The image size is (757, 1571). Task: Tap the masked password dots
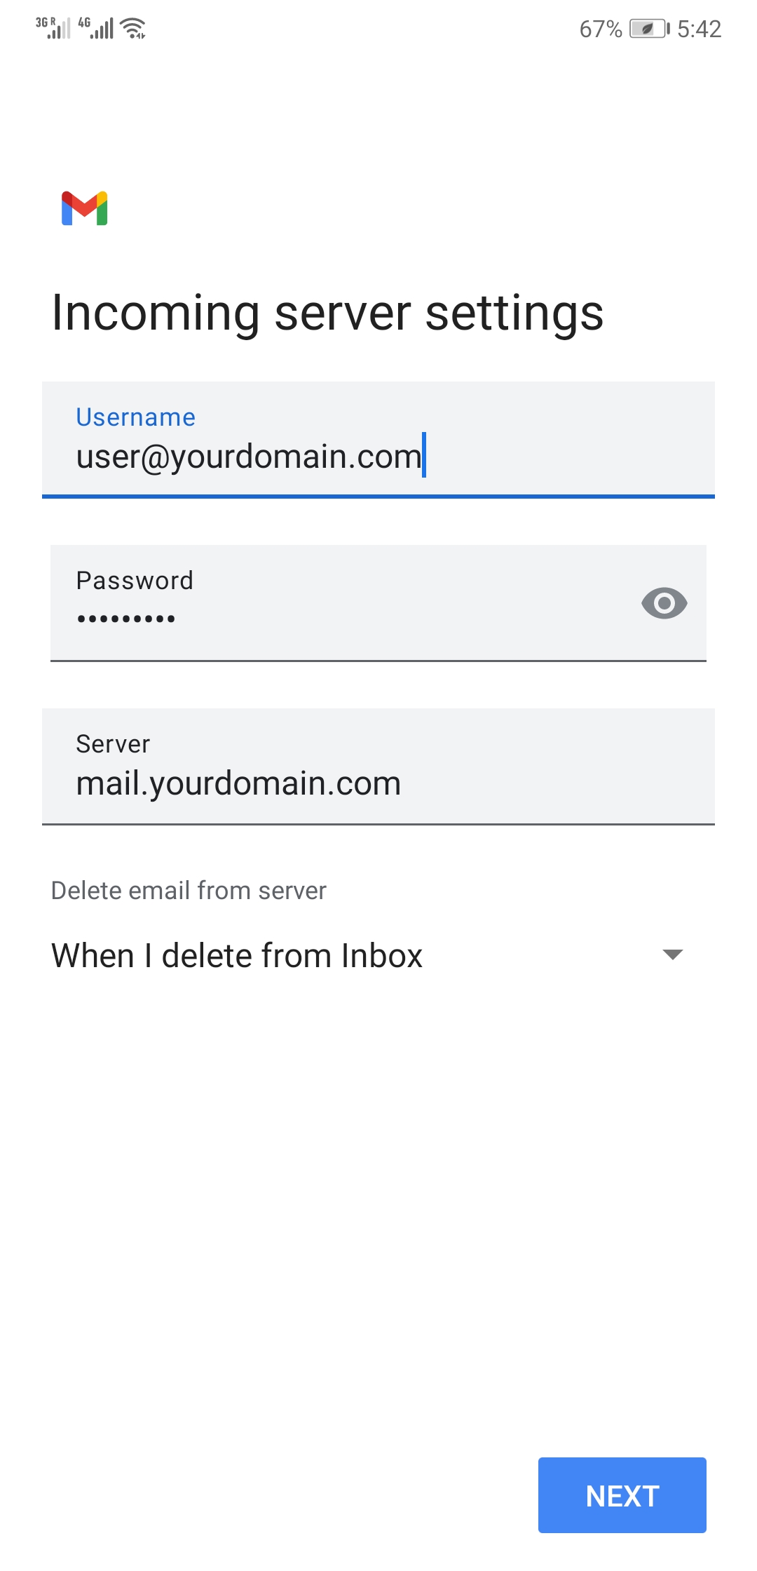click(x=126, y=619)
